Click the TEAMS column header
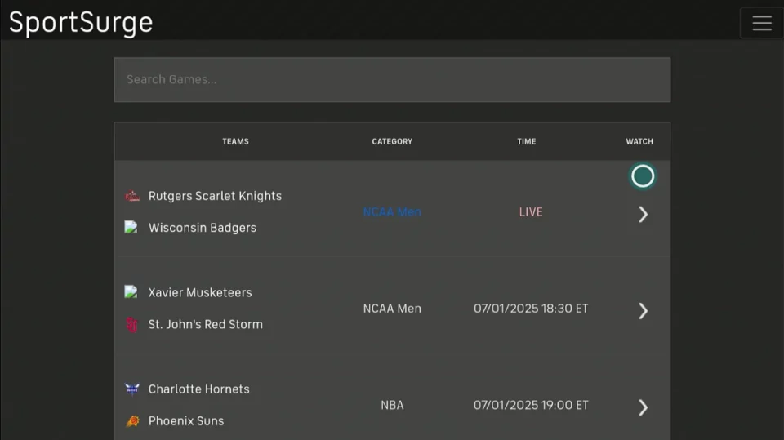This screenshot has width=784, height=440. (x=235, y=141)
